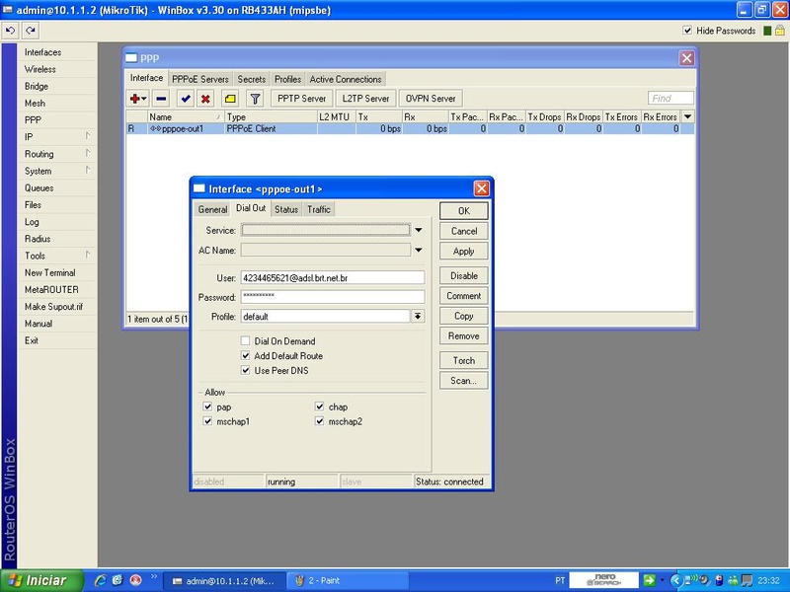Uncheck Add Default Route
The image size is (790, 592).
(x=245, y=356)
